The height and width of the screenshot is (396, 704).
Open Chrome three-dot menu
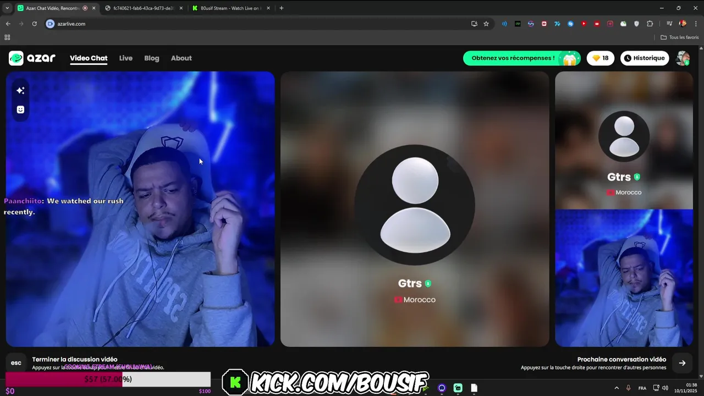coord(696,24)
